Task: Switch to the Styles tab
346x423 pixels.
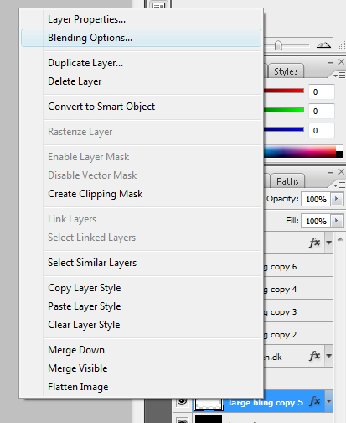Action: (x=286, y=71)
